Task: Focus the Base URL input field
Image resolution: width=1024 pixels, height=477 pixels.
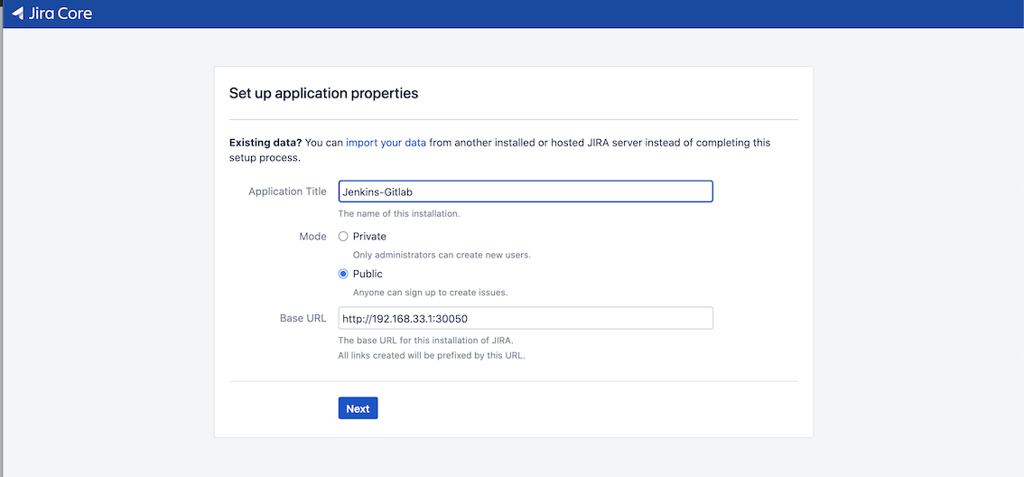Action: point(525,318)
